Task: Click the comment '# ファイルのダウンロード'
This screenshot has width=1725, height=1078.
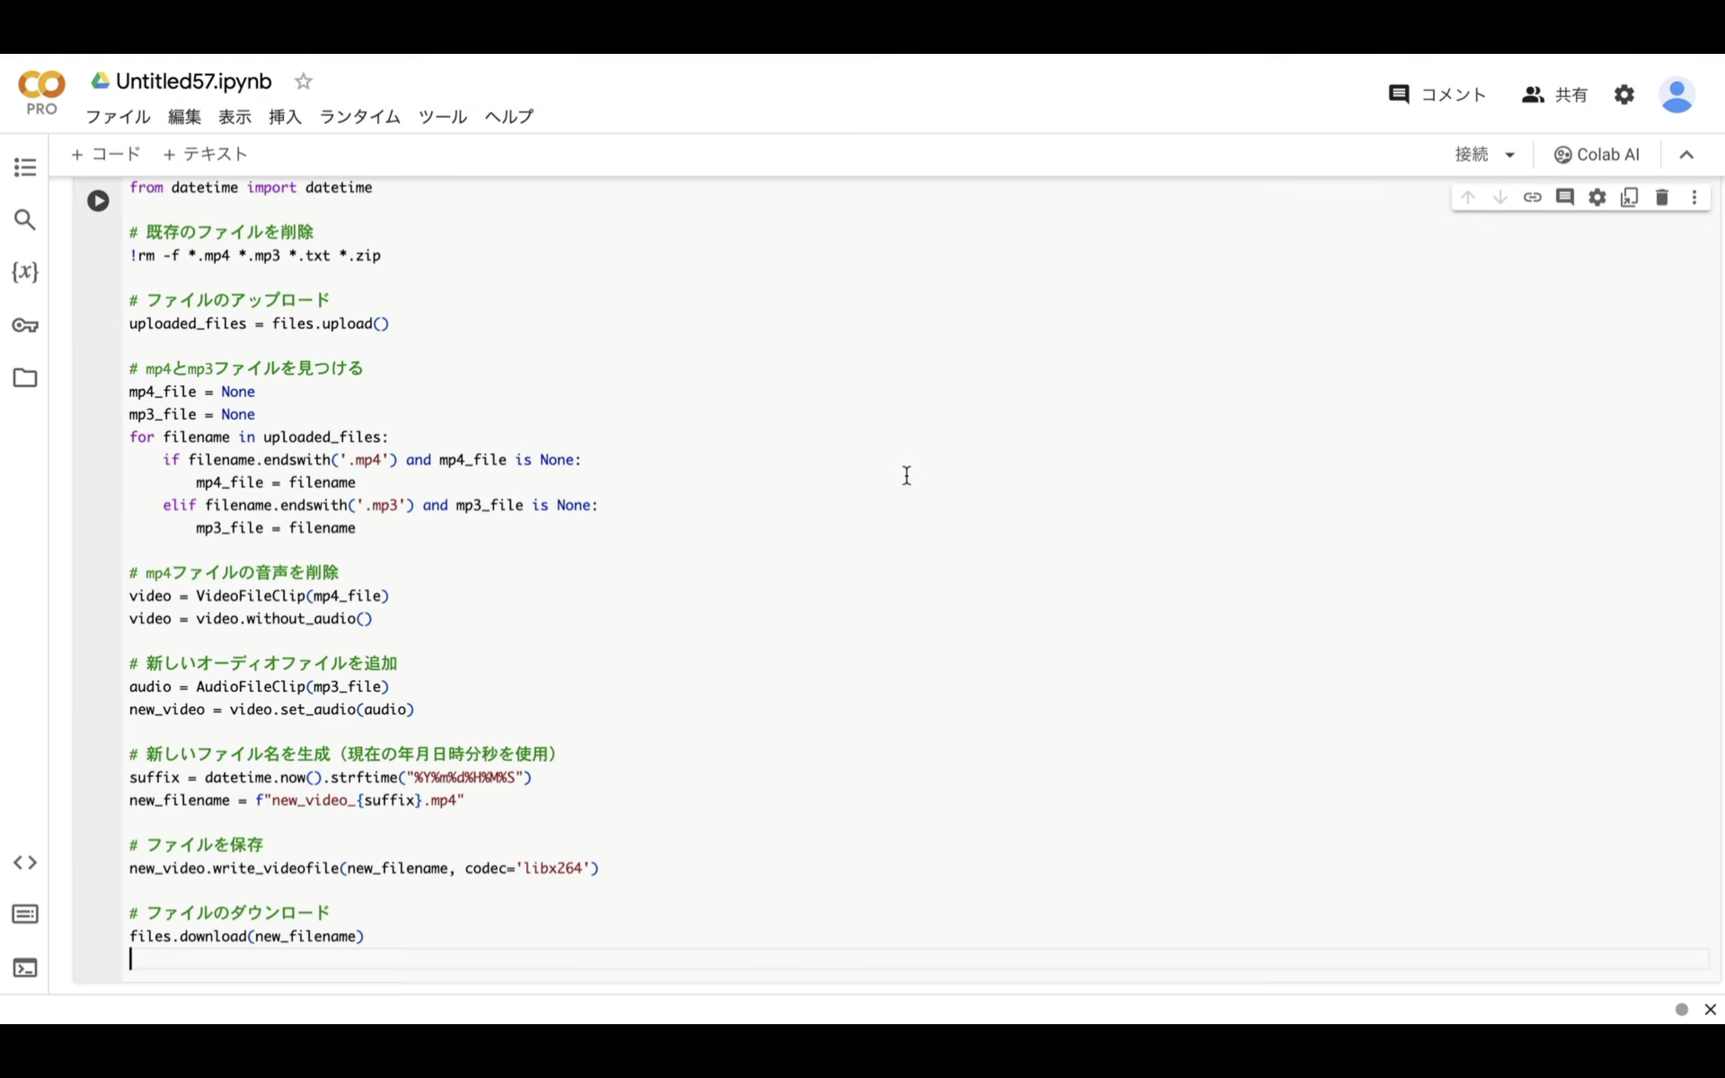Action: click(x=229, y=913)
